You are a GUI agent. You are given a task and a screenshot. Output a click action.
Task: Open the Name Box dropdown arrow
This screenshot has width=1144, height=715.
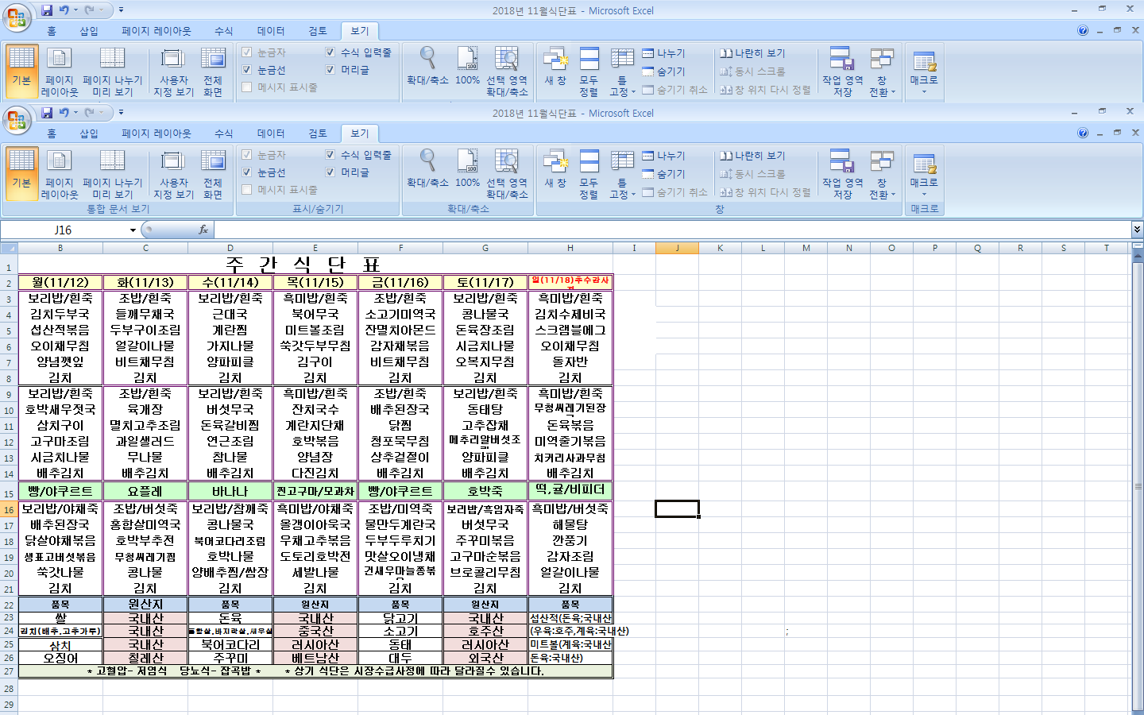(133, 230)
